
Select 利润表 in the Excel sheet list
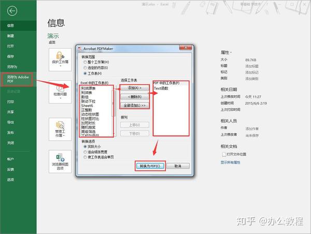[x=87, y=93]
